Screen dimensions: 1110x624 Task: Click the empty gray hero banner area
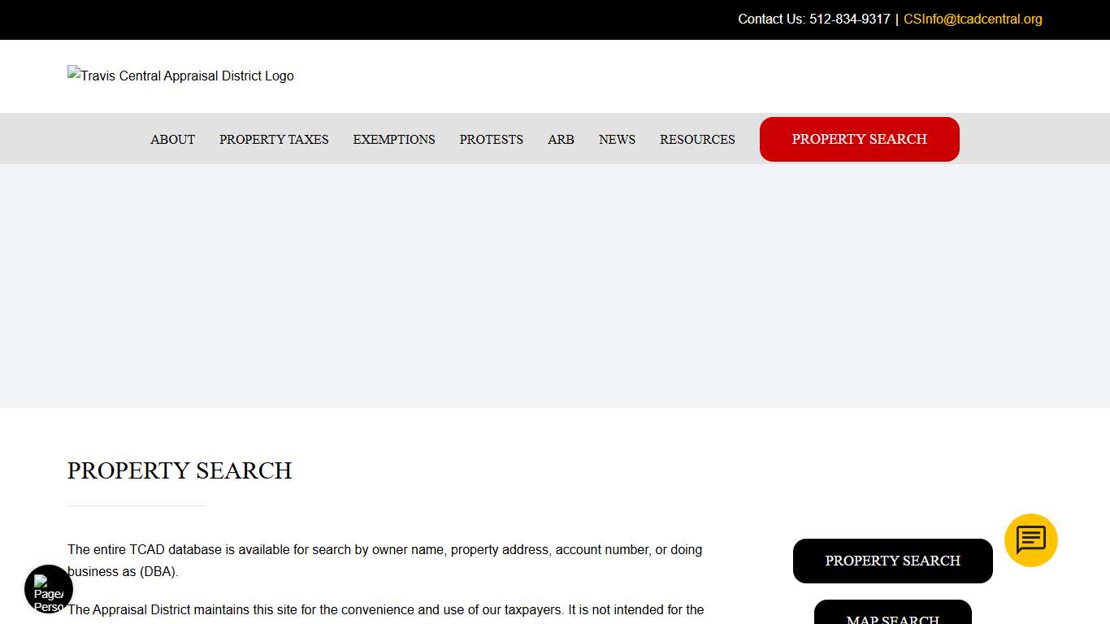(555, 286)
